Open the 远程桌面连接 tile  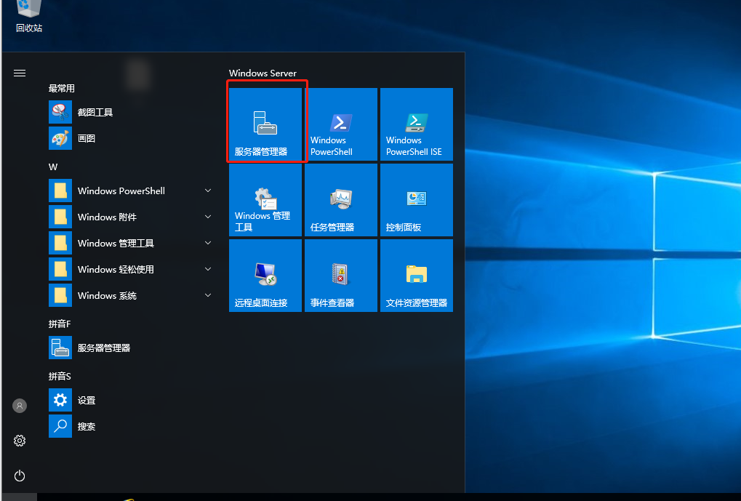(x=265, y=276)
